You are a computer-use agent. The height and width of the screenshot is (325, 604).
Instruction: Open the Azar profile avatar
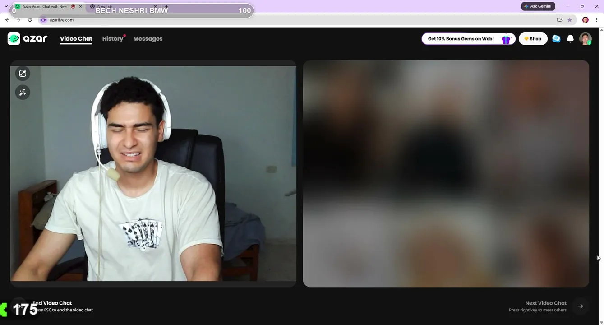[x=586, y=39]
